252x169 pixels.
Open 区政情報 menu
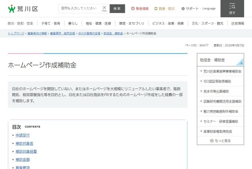[x=238, y=24]
